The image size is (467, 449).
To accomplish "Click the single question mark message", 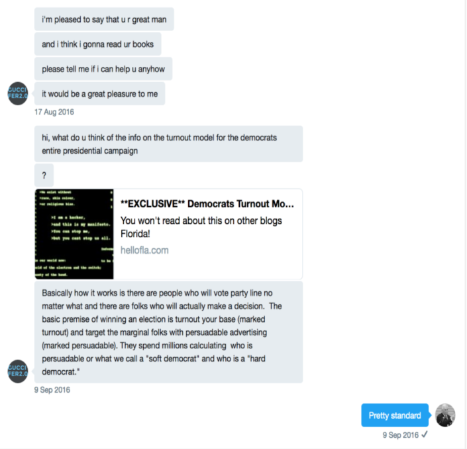I will tap(44, 175).
